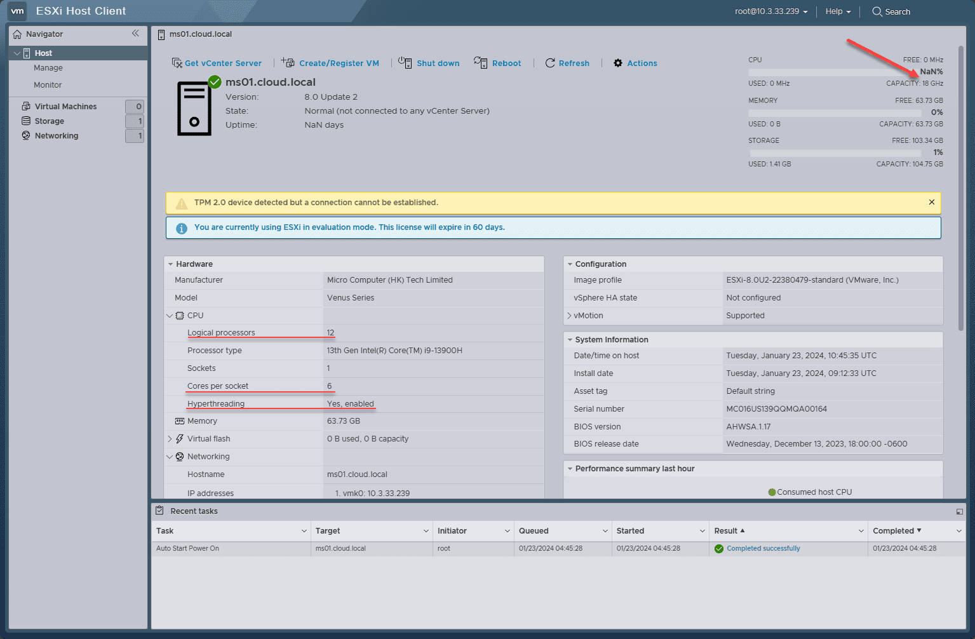Maximize the Recent tasks panel icon

959,511
